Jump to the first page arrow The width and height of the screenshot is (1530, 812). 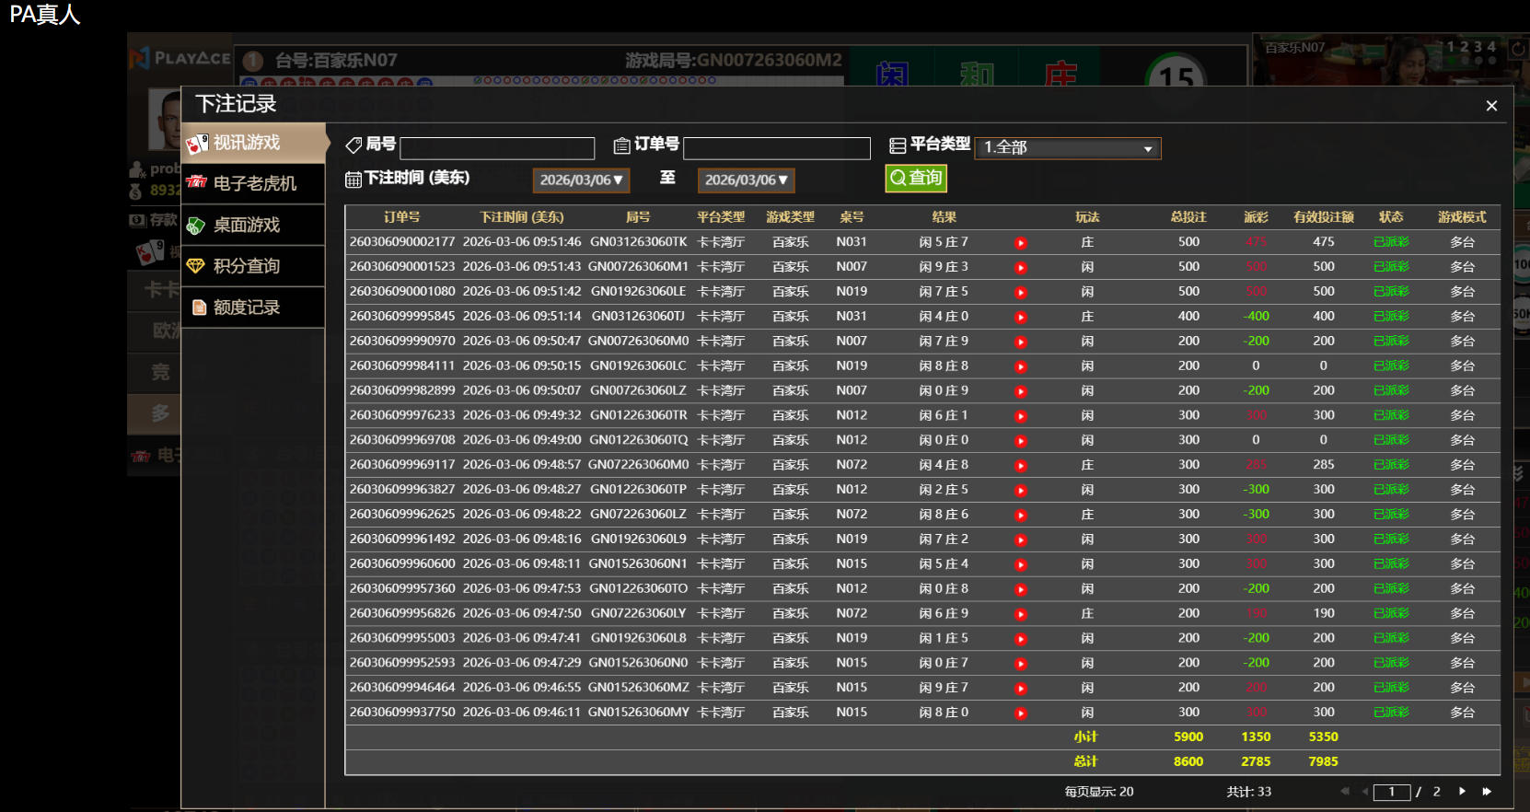click(x=1344, y=792)
